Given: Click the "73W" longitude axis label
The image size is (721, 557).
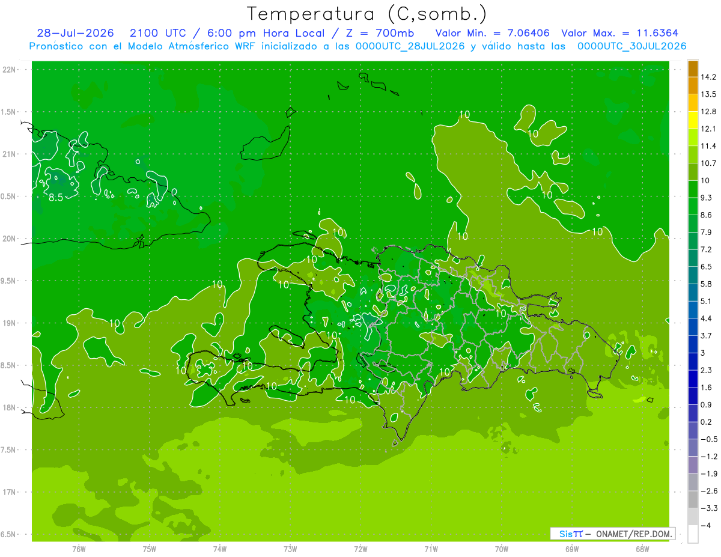Looking at the screenshot, I should tap(290, 549).
